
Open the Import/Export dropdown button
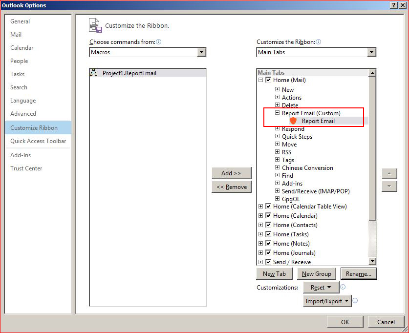pos(327,301)
